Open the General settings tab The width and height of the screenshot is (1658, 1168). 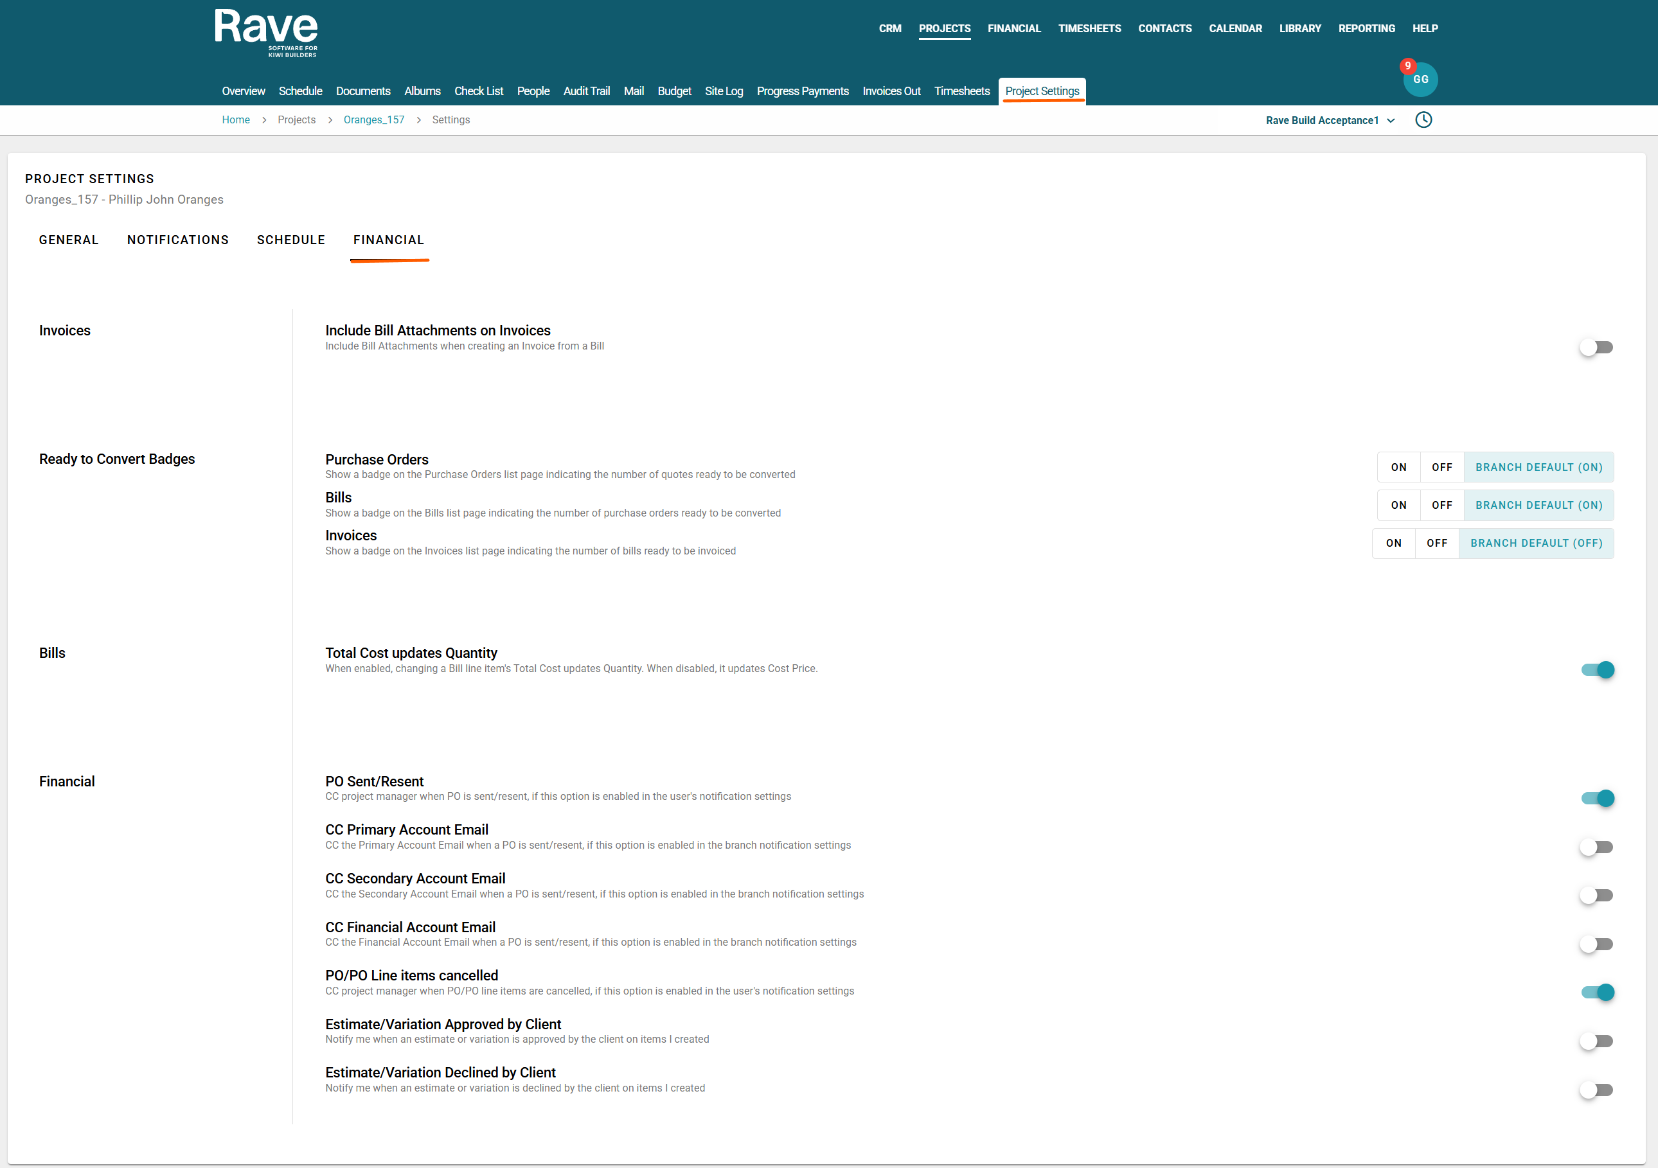pyautogui.click(x=69, y=240)
